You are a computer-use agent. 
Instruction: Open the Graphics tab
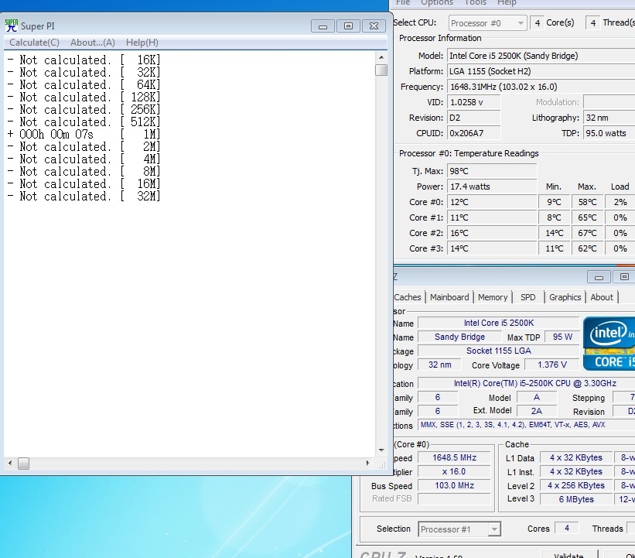click(565, 297)
